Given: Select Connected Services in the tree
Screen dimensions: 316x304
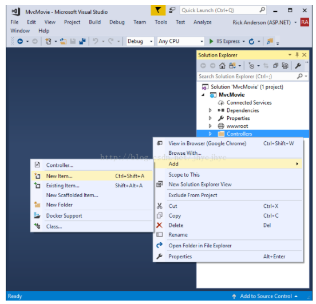Looking at the screenshot, I should pos(249,103).
